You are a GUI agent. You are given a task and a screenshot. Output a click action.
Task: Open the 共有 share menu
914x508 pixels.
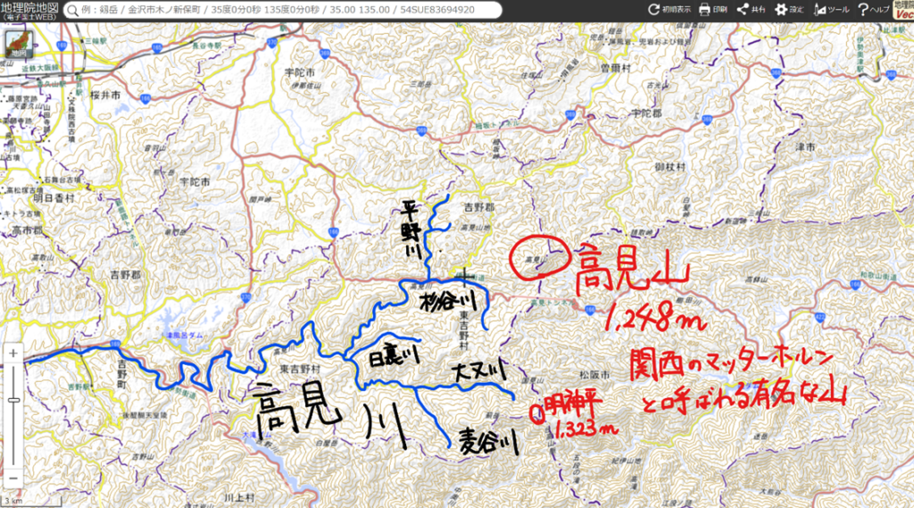pyautogui.click(x=752, y=10)
